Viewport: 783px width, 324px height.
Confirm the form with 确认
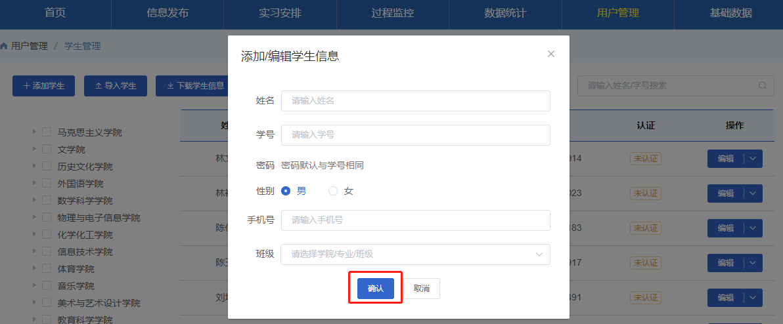pos(376,289)
